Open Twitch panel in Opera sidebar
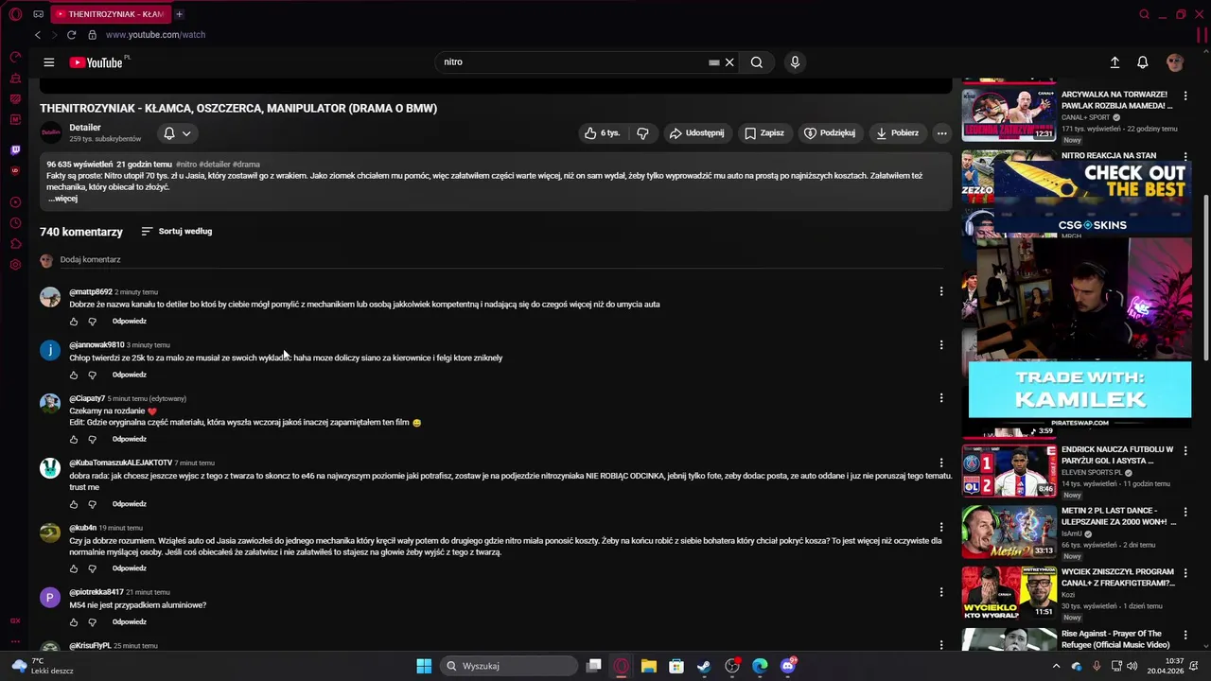The height and width of the screenshot is (681, 1211). (x=15, y=149)
